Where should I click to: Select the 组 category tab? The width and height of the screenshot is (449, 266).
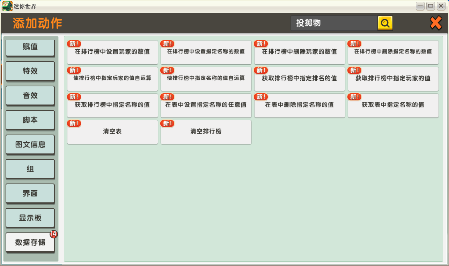click(x=30, y=169)
